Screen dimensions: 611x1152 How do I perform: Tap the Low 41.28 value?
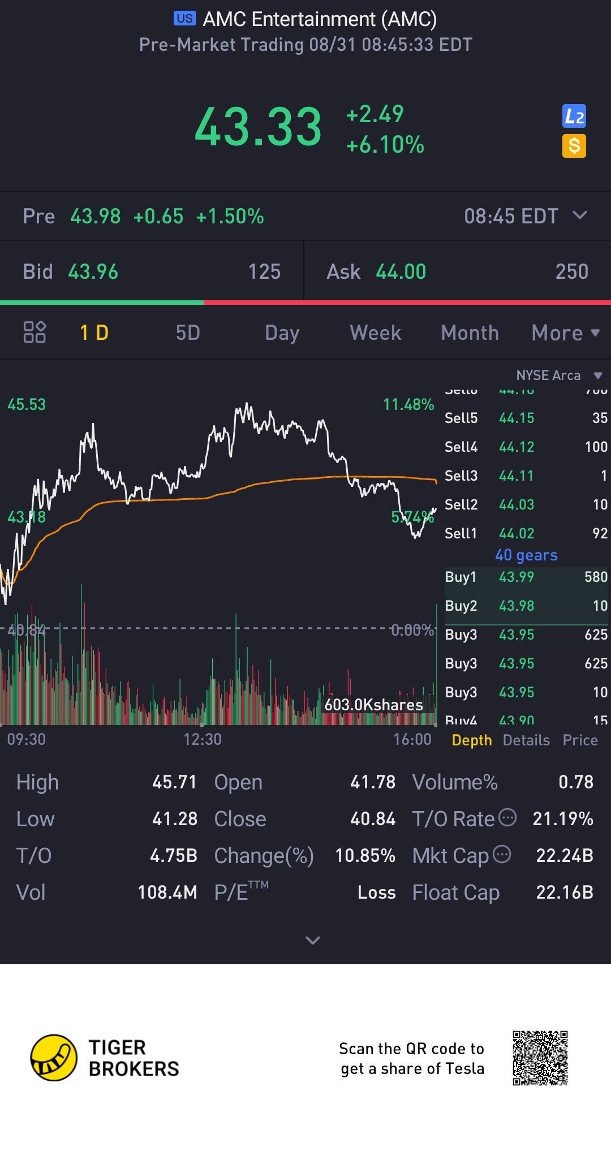point(174,819)
